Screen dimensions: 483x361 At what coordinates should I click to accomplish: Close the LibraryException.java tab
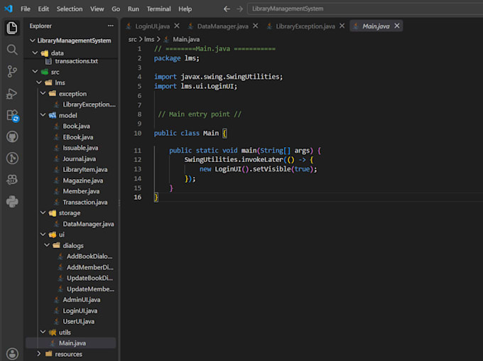click(342, 26)
